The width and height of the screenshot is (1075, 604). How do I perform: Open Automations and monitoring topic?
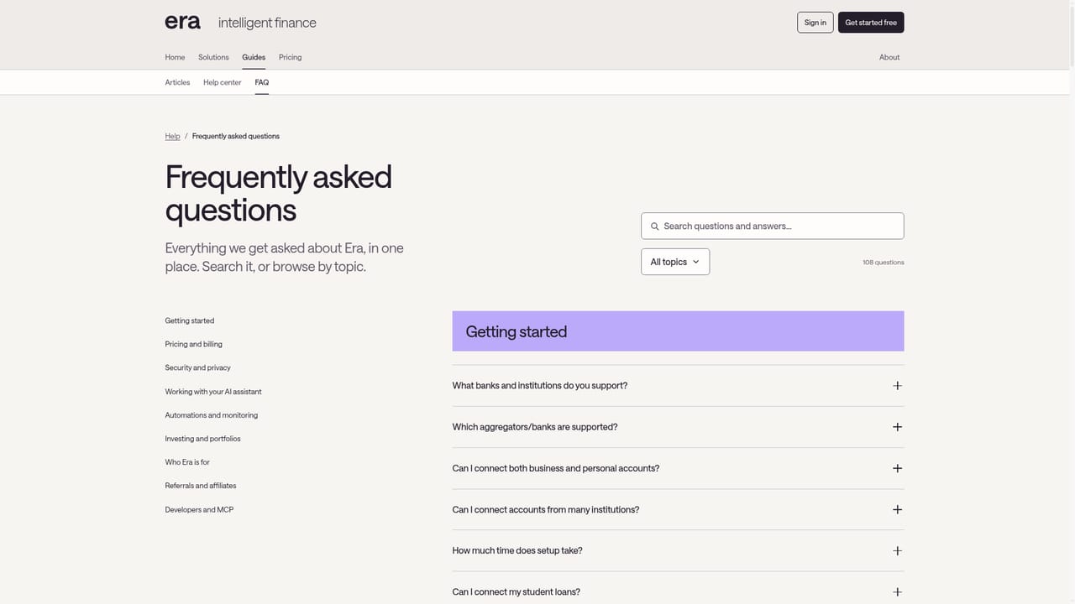212,415
